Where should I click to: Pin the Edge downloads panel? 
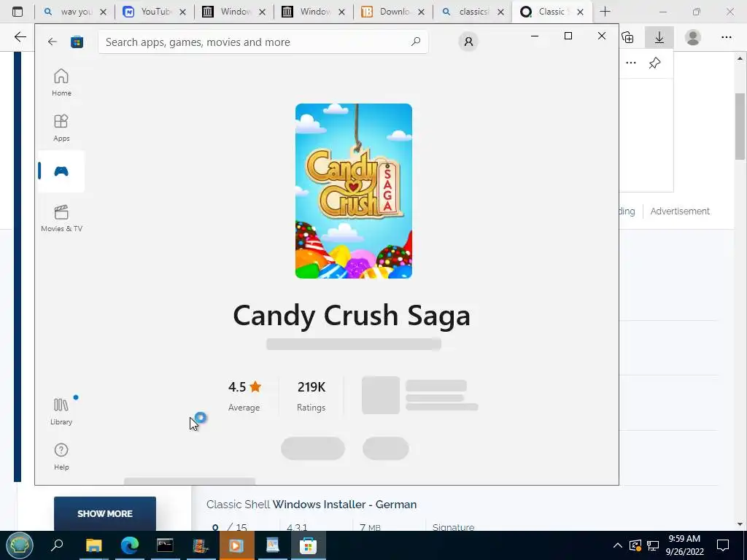click(x=655, y=63)
